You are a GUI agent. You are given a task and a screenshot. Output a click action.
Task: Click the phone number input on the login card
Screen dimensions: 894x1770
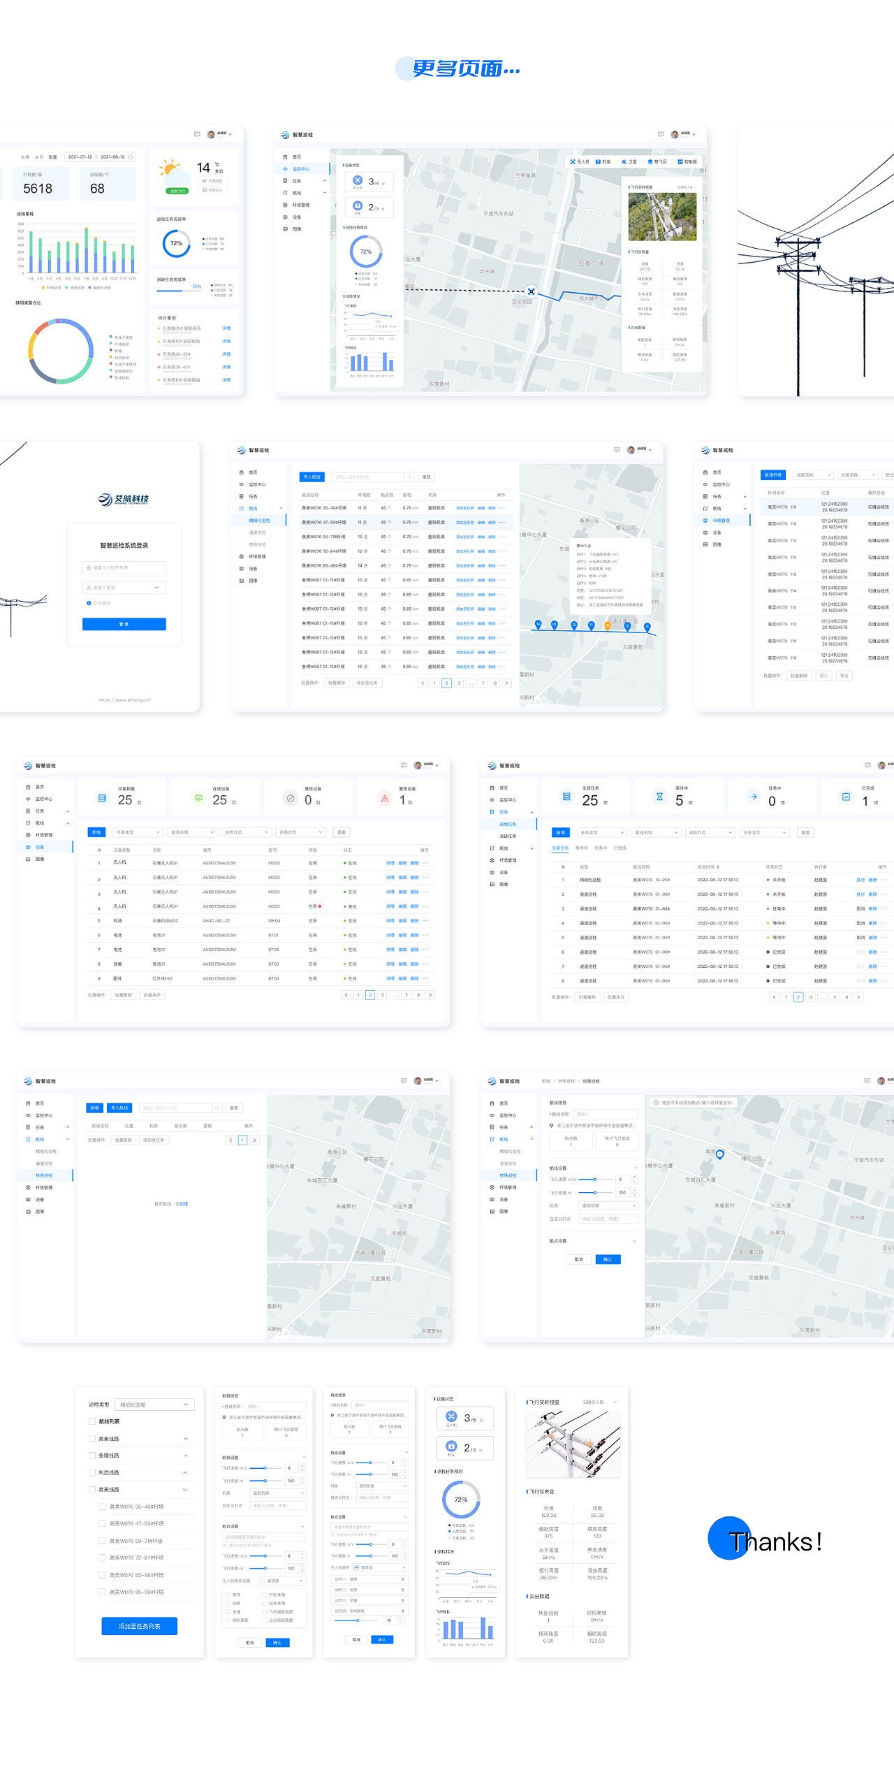point(124,567)
